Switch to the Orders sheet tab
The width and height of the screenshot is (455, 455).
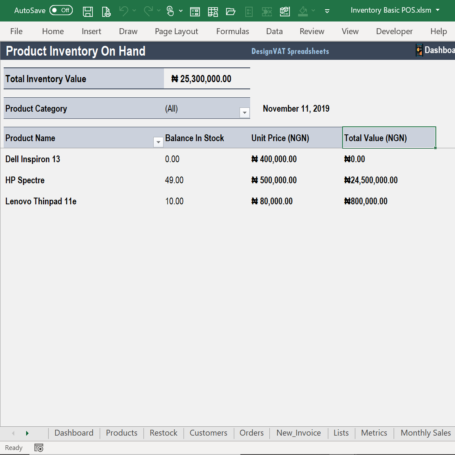(x=252, y=433)
